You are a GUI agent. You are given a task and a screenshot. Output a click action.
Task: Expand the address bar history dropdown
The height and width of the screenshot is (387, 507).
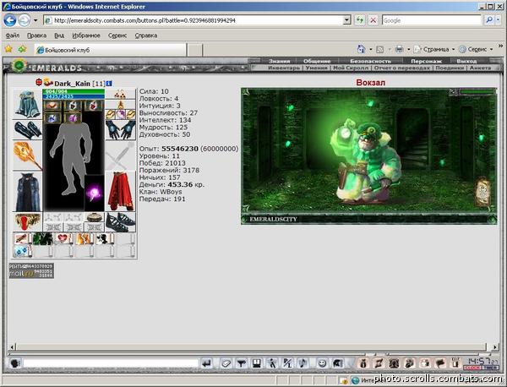click(x=347, y=20)
